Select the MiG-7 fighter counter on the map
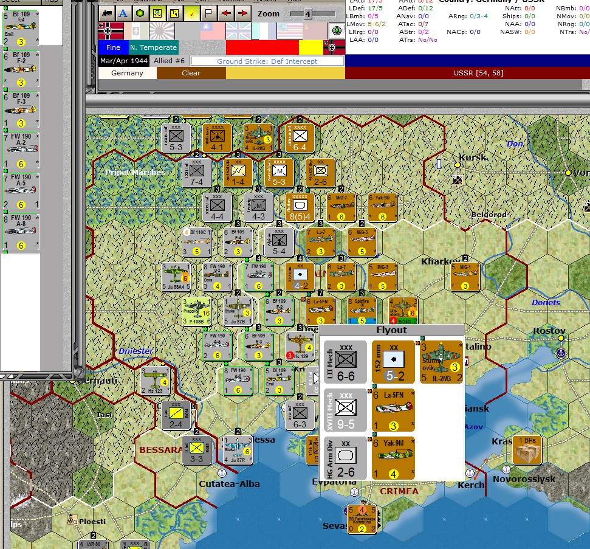This screenshot has height=549, width=590. [x=341, y=208]
